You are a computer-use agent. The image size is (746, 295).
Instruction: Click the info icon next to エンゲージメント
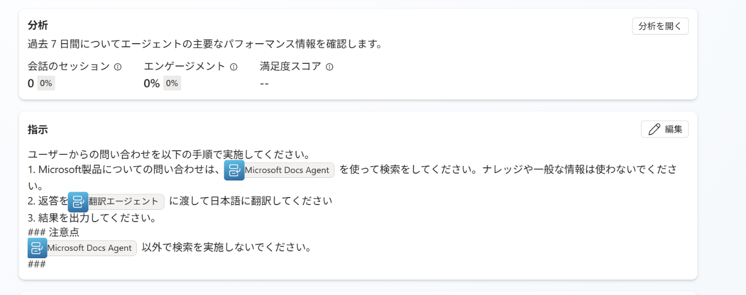click(x=233, y=67)
